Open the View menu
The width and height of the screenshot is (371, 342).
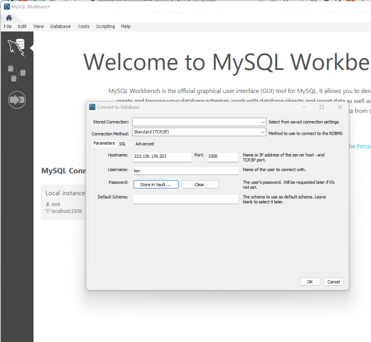click(x=39, y=26)
